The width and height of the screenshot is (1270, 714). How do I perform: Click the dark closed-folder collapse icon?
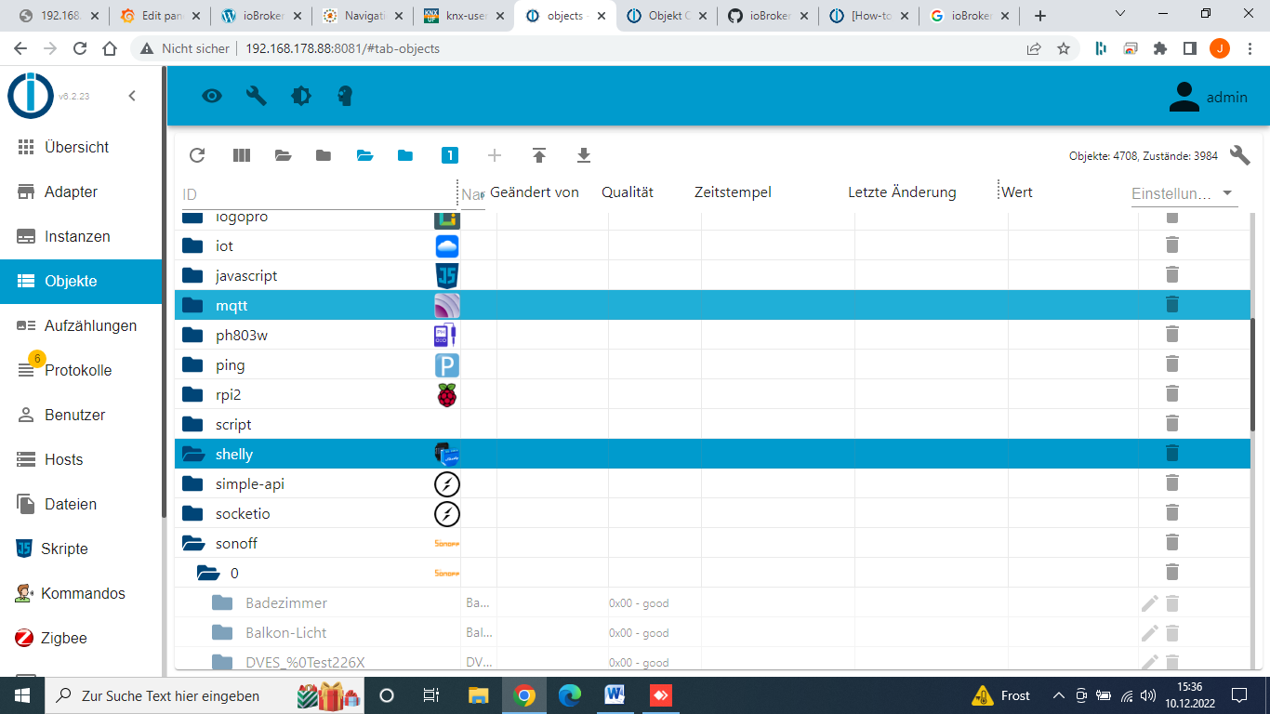[324, 155]
